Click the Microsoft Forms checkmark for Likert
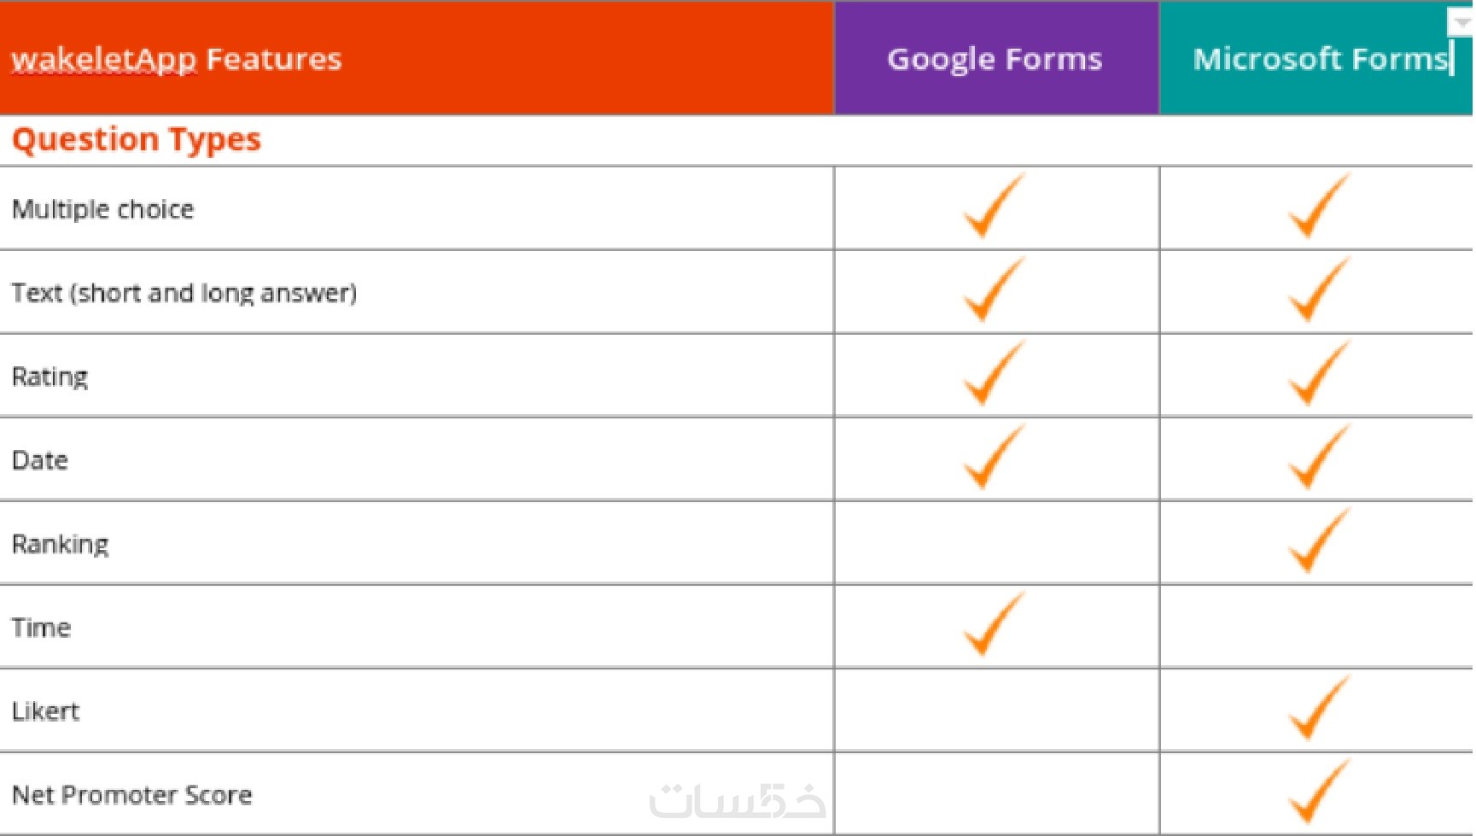 (1318, 709)
